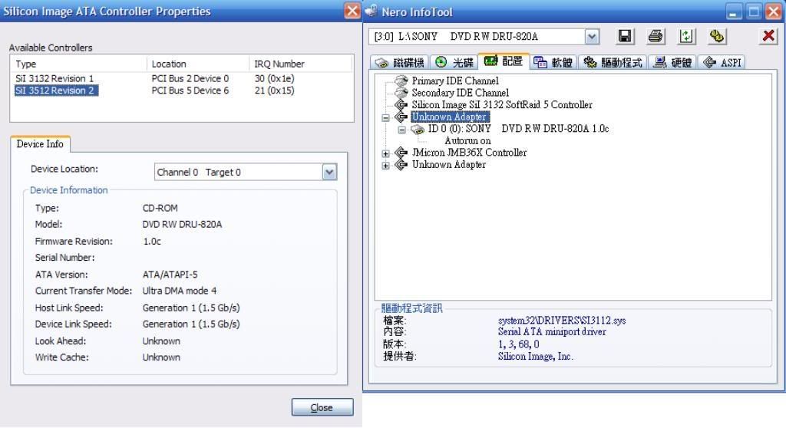Click the 21 (0x15) IRQ value
The height and width of the screenshot is (428, 786).
click(274, 91)
